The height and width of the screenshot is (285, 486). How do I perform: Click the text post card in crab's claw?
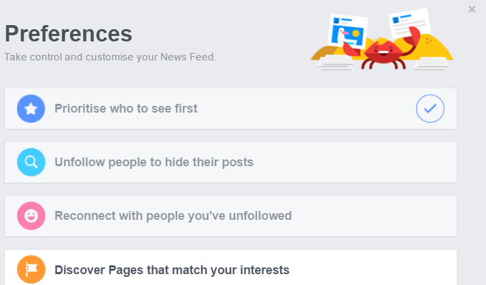409,23
